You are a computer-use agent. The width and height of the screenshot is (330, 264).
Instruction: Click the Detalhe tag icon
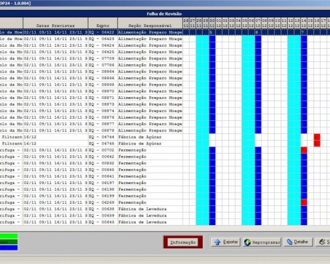[290, 242]
